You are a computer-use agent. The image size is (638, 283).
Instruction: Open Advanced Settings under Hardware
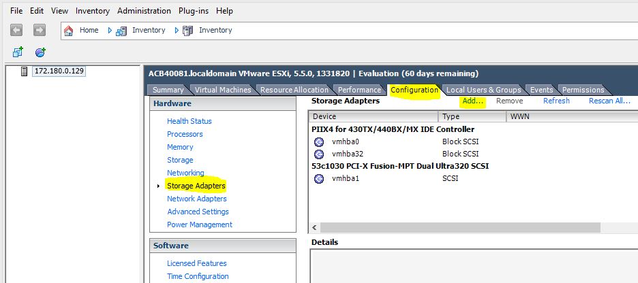point(198,212)
